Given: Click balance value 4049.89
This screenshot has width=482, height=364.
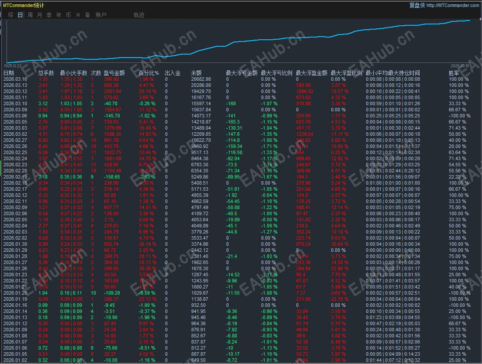Looking at the screenshot, I should [x=200, y=226].
